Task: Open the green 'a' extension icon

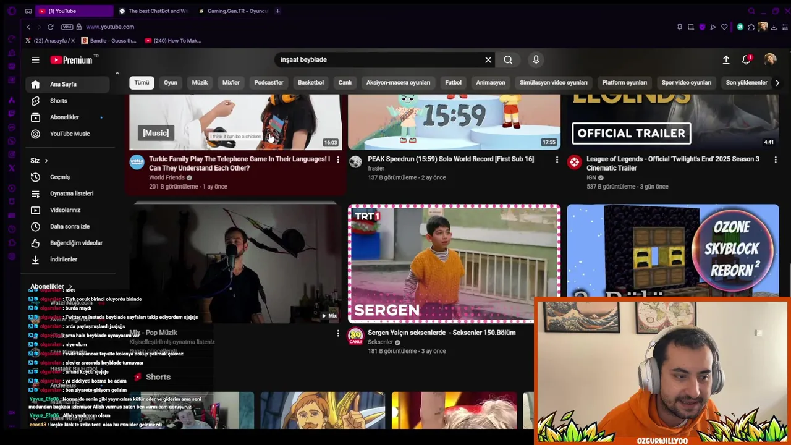Action: (740, 27)
